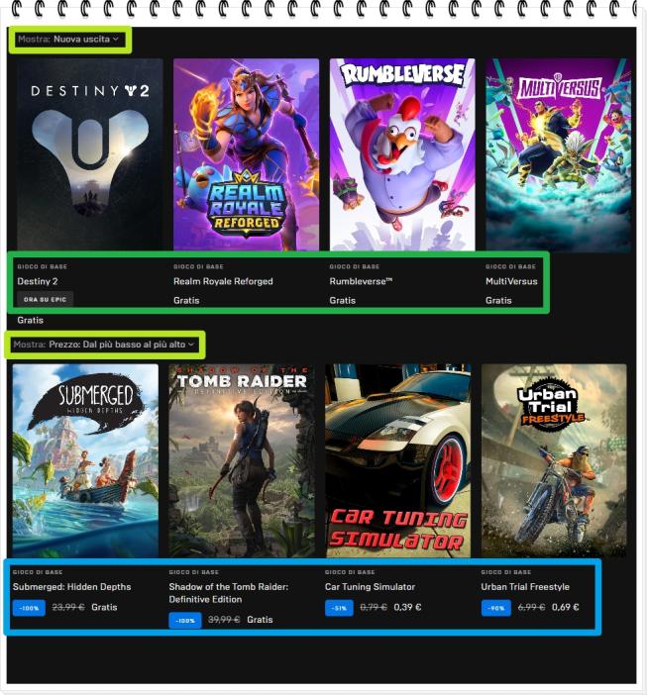Click the -100% discount badge for Submerged
The height and width of the screenshot is (695, 647).
[x=29, y=608]
